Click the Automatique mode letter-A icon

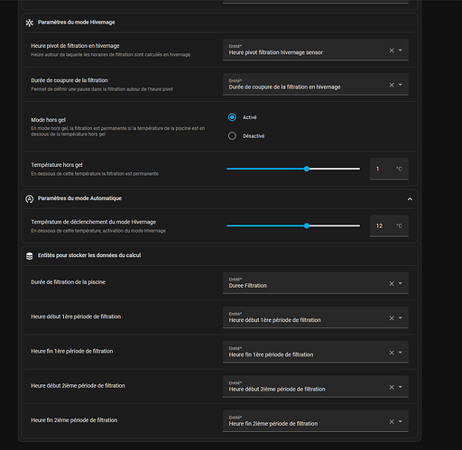pyautogui.click(x=29, y=199)
